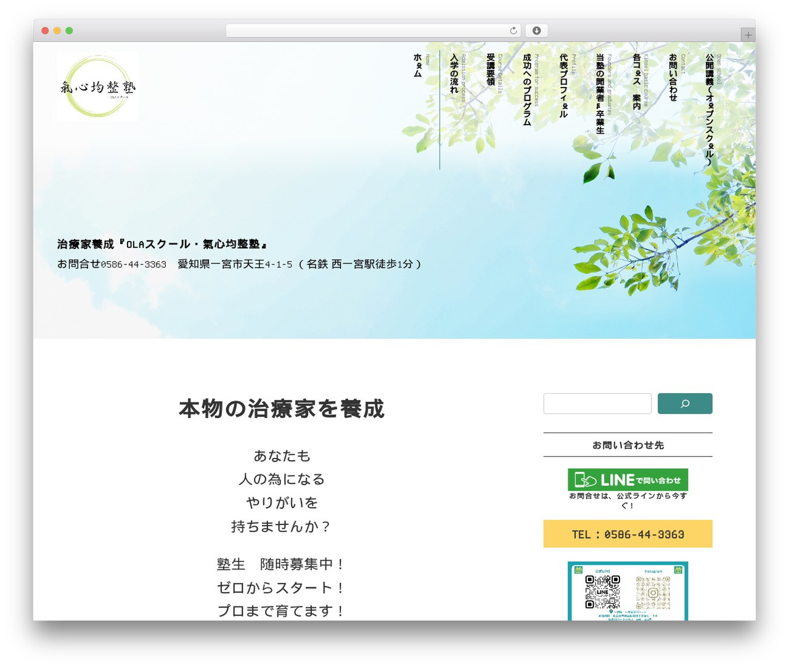
Task: Click the browser reload icon
Action: coord(513,31)
